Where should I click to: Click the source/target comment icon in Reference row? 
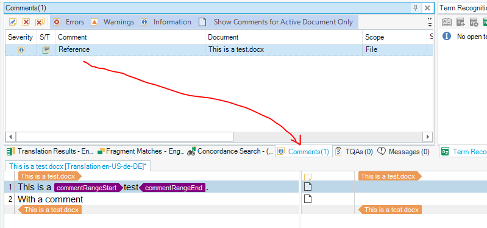pyautogui.click(x=46, y=50)
